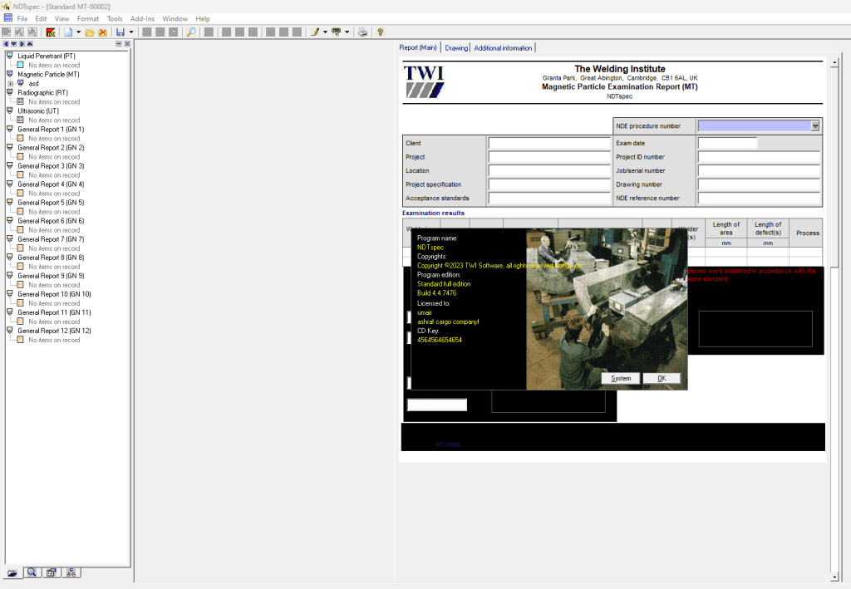This screenshot has width=851, height=589.
Task: Click the System button in about dialog
Action: [x=621, y=378]
